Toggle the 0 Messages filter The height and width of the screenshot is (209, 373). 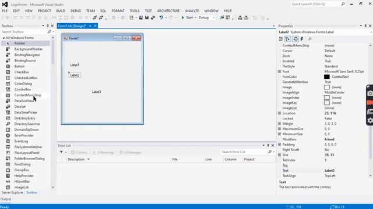131,152
